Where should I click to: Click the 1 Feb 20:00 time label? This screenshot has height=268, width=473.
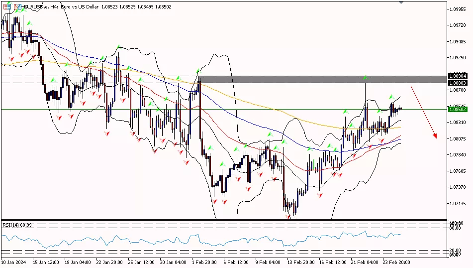205,262
